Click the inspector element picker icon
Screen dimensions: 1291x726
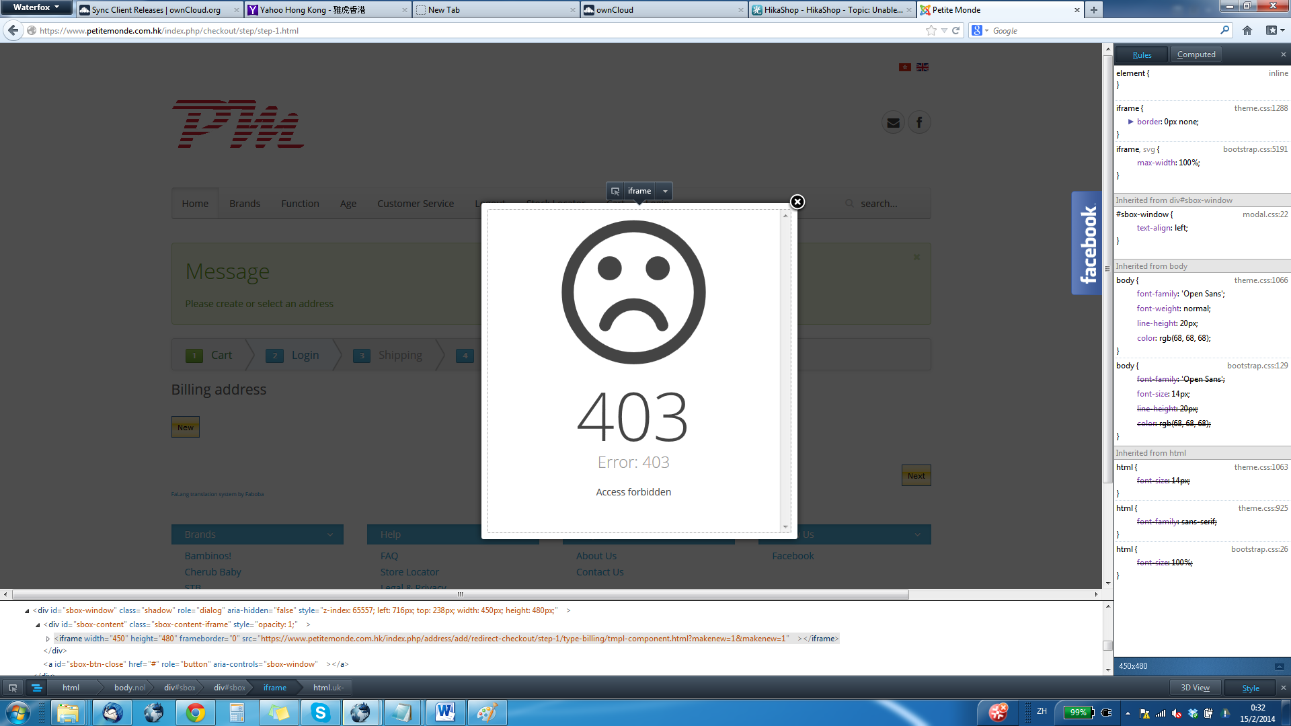click(12, 688)
